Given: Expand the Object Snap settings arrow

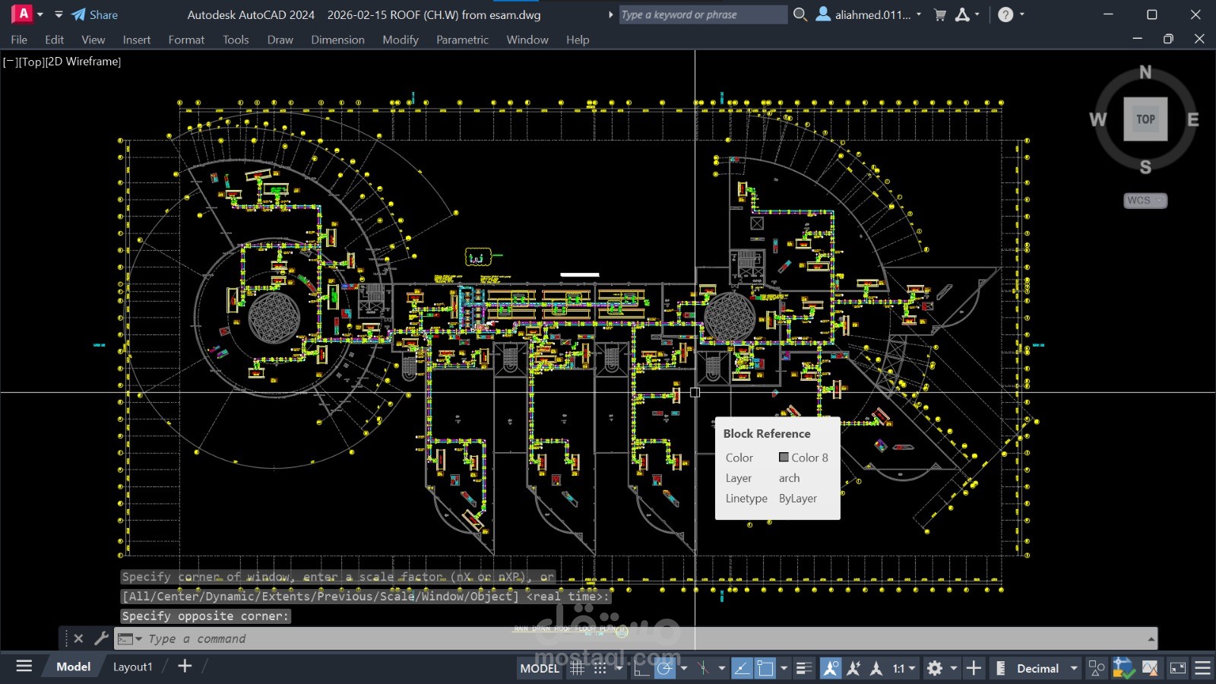Looking at the screenshot, I should pyautogui.click(x=784, y=668).
